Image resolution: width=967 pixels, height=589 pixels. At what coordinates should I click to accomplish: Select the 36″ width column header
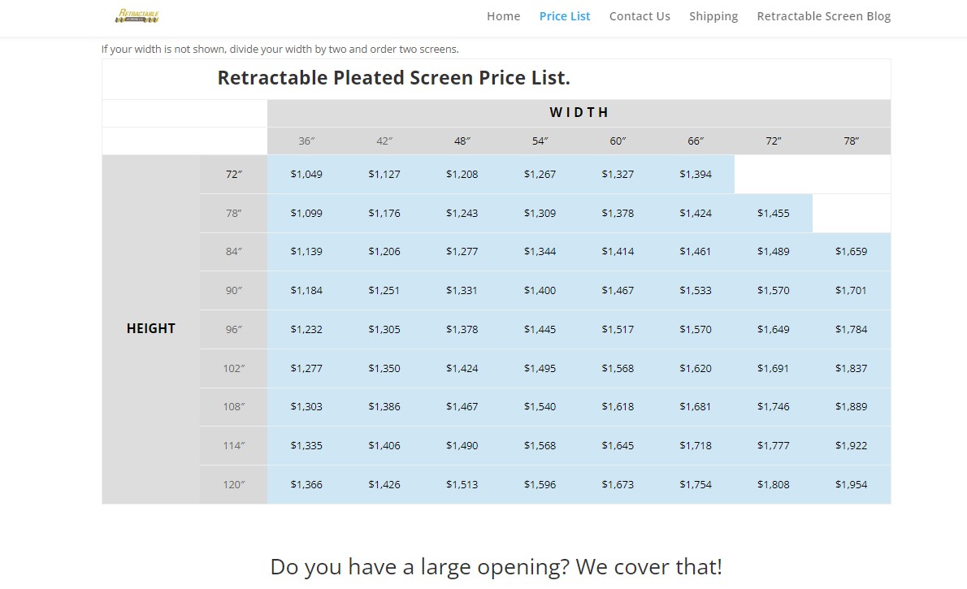tap(306, 141)
